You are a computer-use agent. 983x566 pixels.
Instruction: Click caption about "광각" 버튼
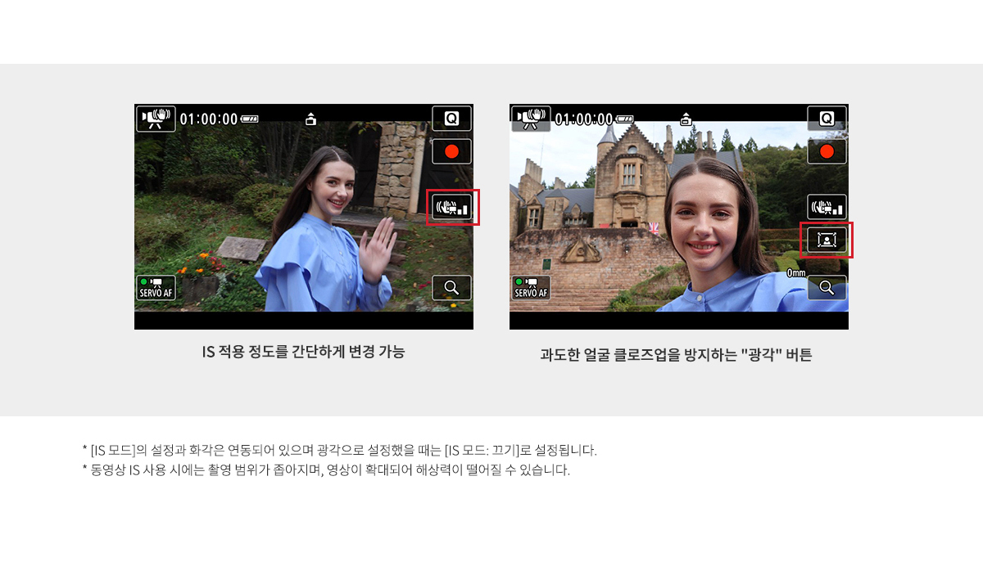677,355
